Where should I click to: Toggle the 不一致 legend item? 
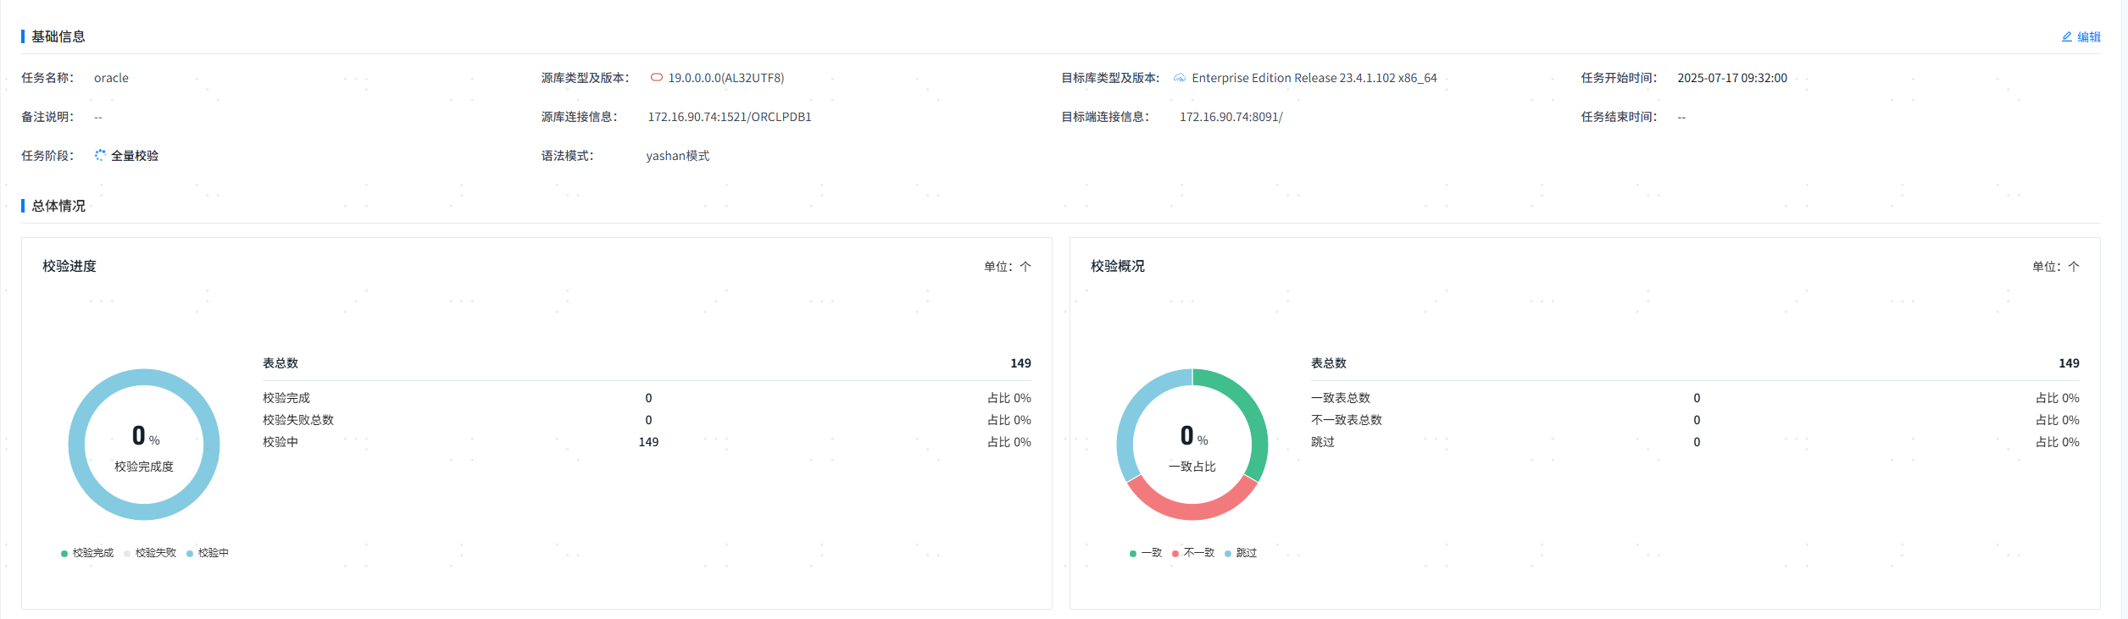[1193, 553]
